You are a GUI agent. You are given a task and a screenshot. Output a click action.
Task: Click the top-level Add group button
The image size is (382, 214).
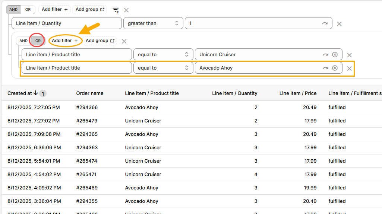90,9
